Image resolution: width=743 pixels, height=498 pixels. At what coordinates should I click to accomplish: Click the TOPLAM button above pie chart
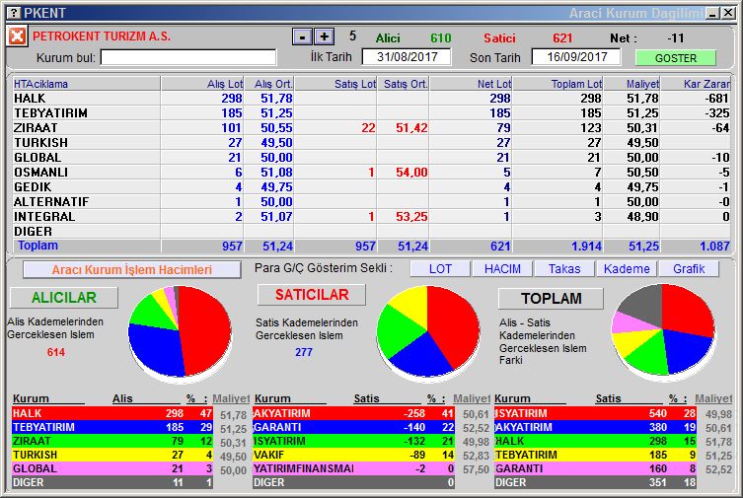pos(551,298)
